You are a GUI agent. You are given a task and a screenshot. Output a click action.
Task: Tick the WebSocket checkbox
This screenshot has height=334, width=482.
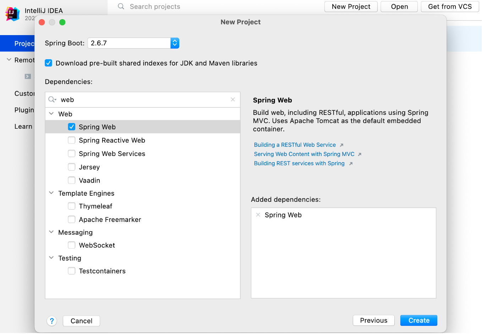tap(72, 245)
